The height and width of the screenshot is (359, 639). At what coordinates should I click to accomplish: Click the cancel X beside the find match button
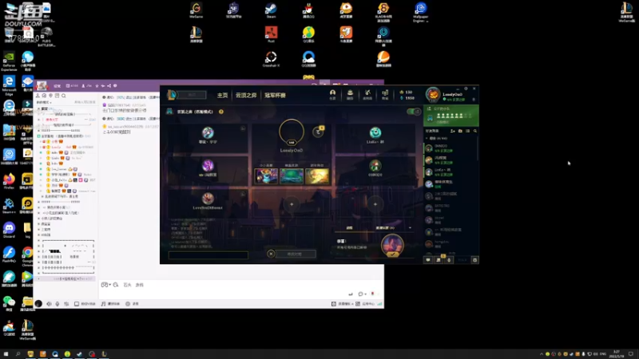point(271,254)
